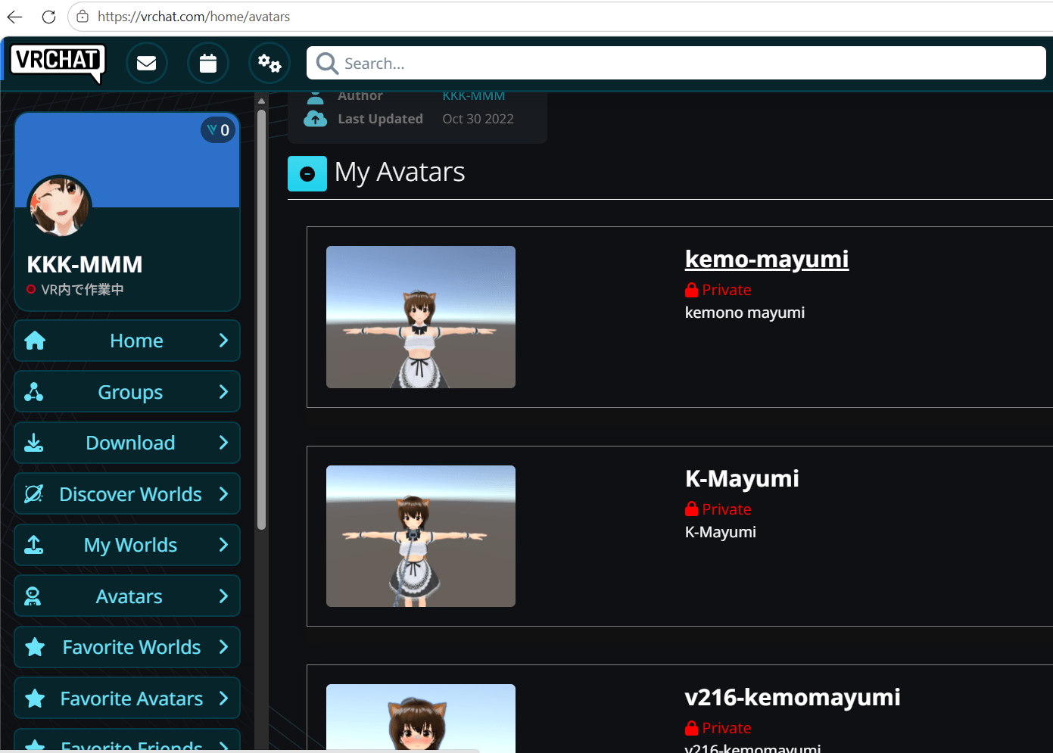Open the kemo-mayumi avatar link
The height and width of the screenshot is (753, 1053).
pos(767,259)
